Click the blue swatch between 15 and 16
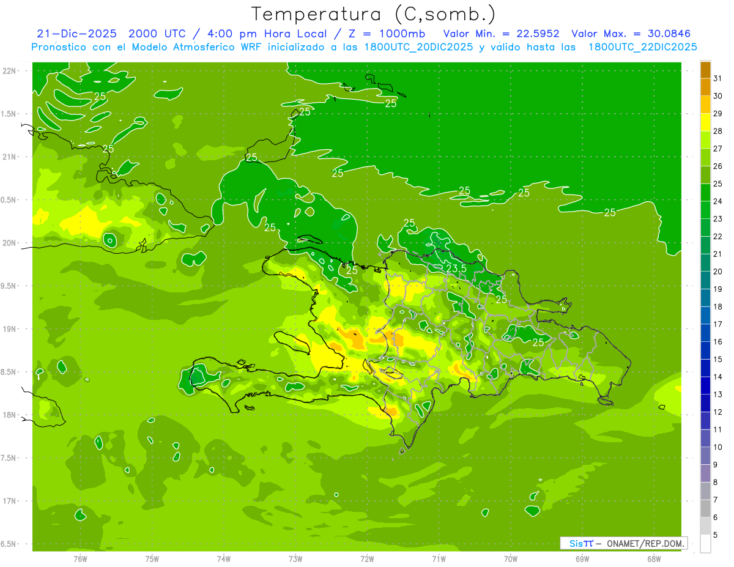 coord(705,350)
